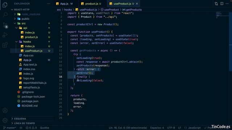Open reportWebVitals.js file
Viewport: 232px width, 130px height.
(x=35, y=83)
